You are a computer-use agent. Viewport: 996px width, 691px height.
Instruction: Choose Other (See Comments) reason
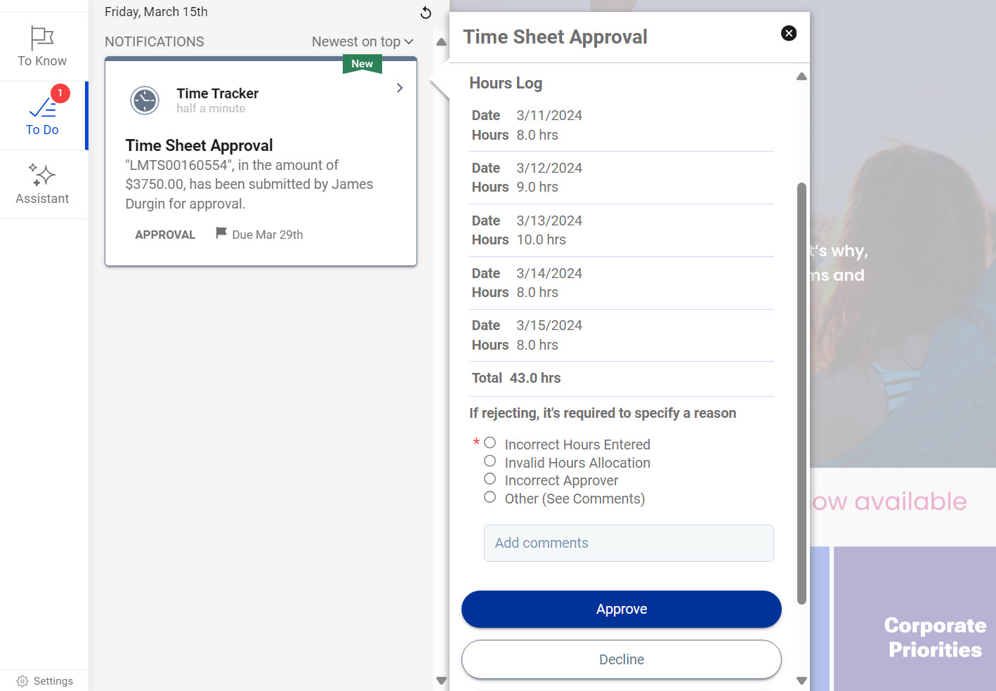click(490, 496)
